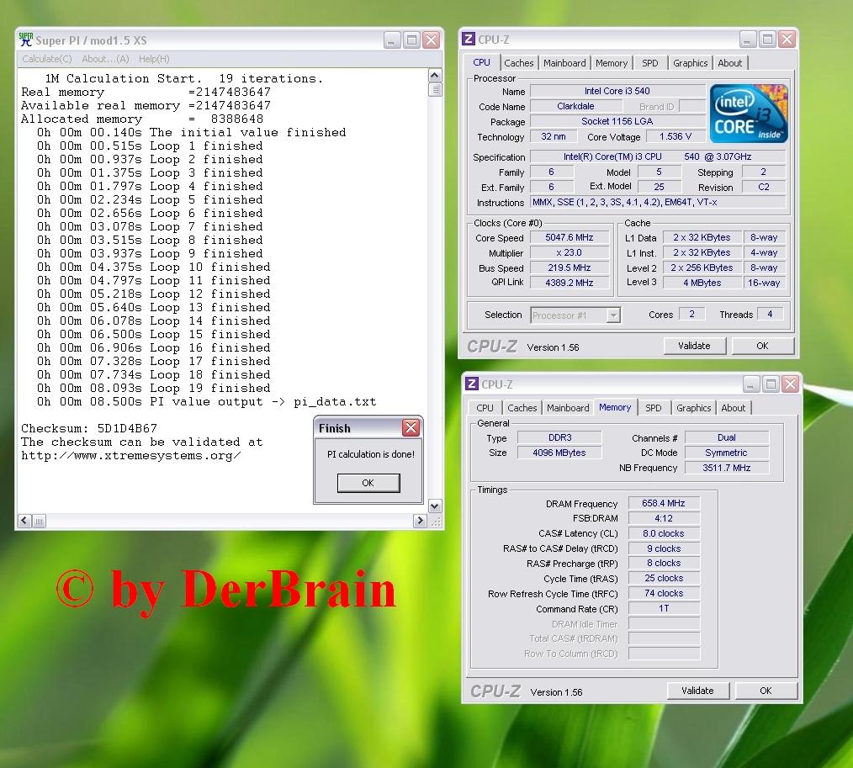Click the Super PI scroll left arrow
853x768 pixels.
coord(24,521)
